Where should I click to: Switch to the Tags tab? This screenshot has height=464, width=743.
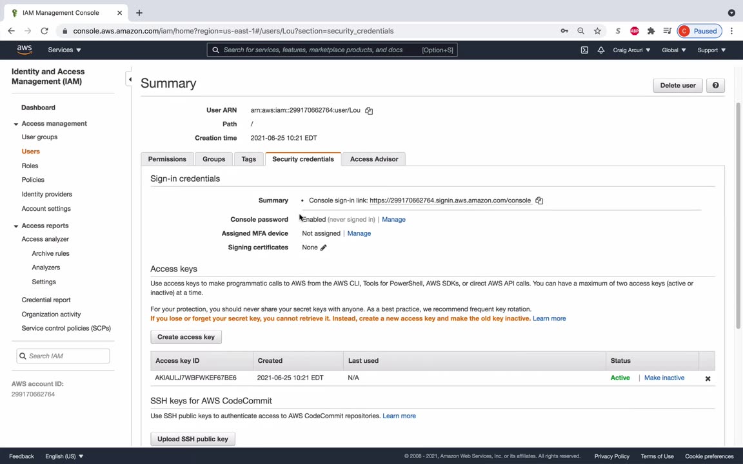(x=249, y=159)
